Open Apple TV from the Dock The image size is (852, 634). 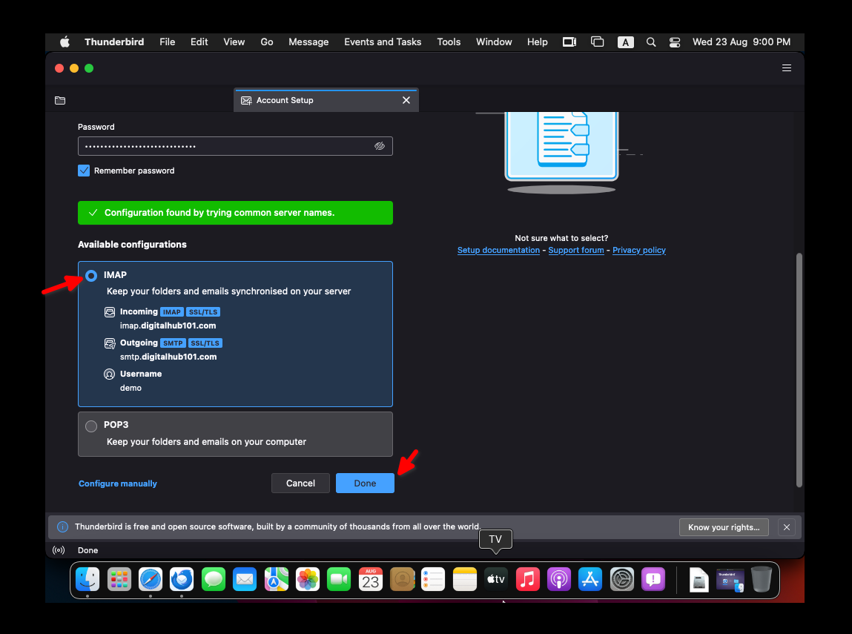click(496, 579)
